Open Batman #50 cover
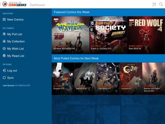The height and width of the screenshot is (124, 165). [86, 79]
